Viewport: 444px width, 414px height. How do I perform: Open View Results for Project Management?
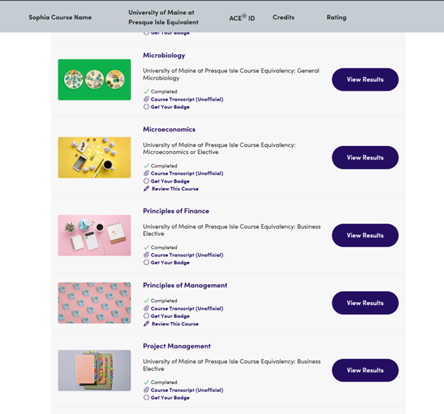pos(365,371)
